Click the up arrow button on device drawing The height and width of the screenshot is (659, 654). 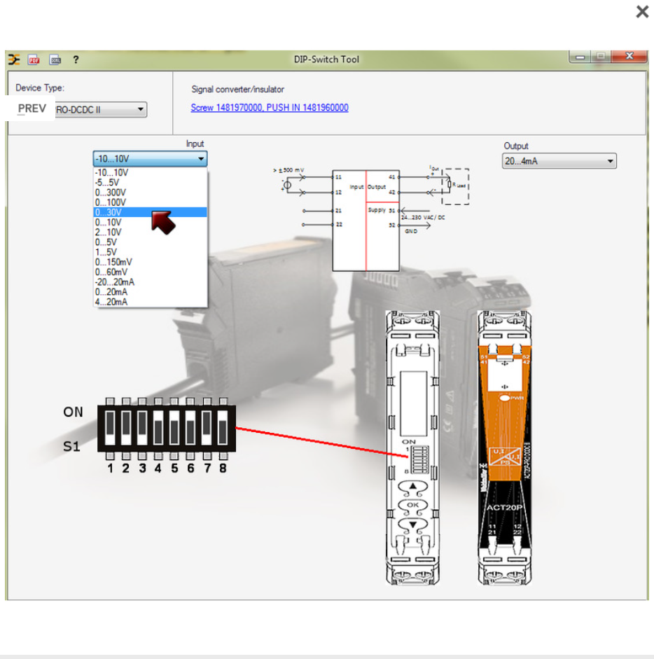(x=412, y=487)
